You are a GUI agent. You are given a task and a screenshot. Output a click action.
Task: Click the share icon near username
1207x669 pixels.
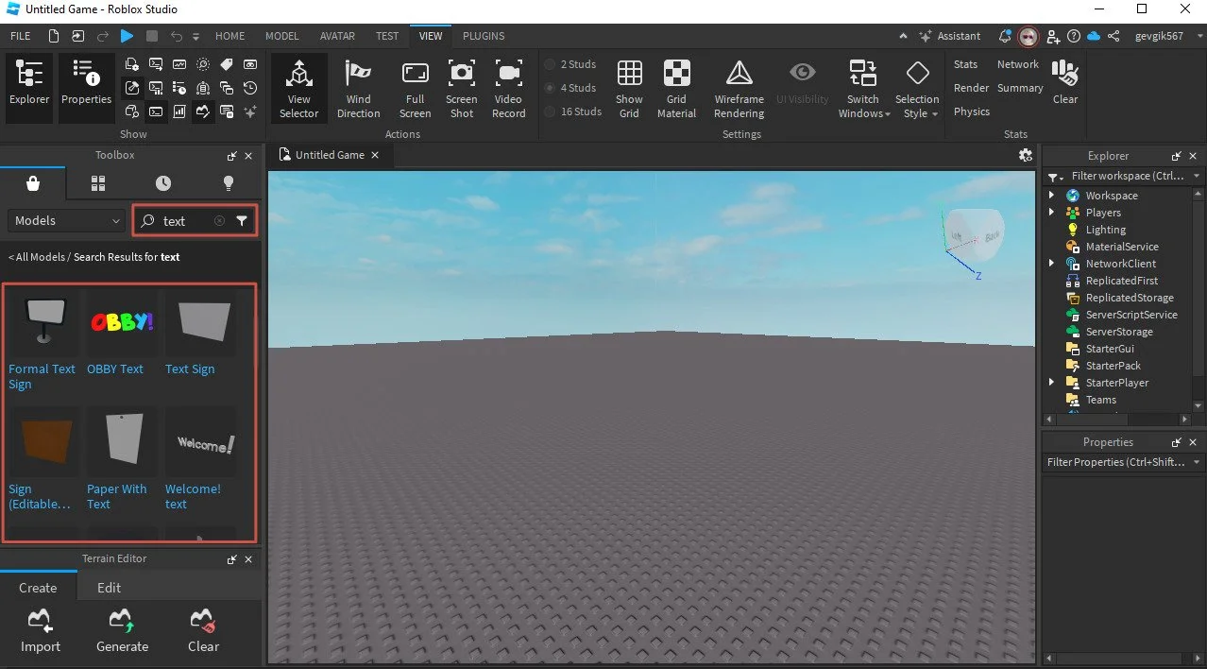click(1114, 36)
